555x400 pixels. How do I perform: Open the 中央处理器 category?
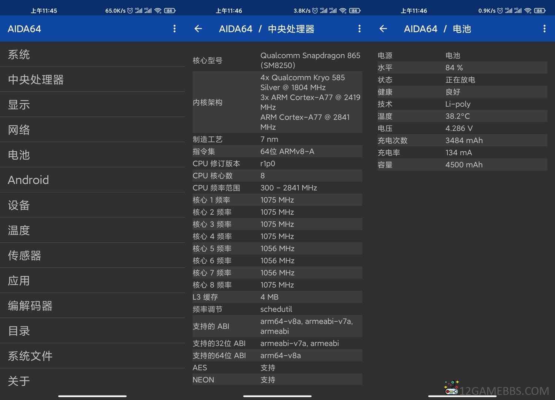pyautogui.click(x=92, y=80)
